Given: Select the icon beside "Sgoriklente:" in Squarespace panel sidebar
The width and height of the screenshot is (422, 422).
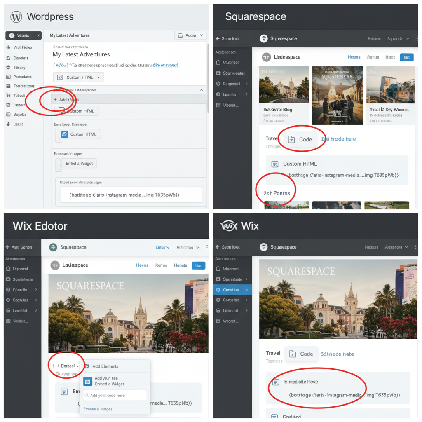Looking at the screenshot, I should (x=218, y=73).
